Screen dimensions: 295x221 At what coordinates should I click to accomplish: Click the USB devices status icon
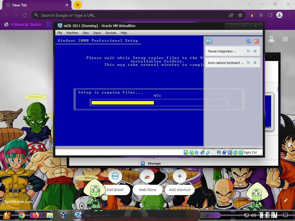208,153
